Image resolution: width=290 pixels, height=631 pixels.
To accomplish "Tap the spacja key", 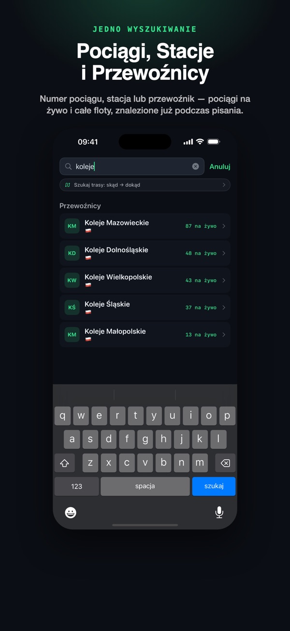I will pos(145,486).
